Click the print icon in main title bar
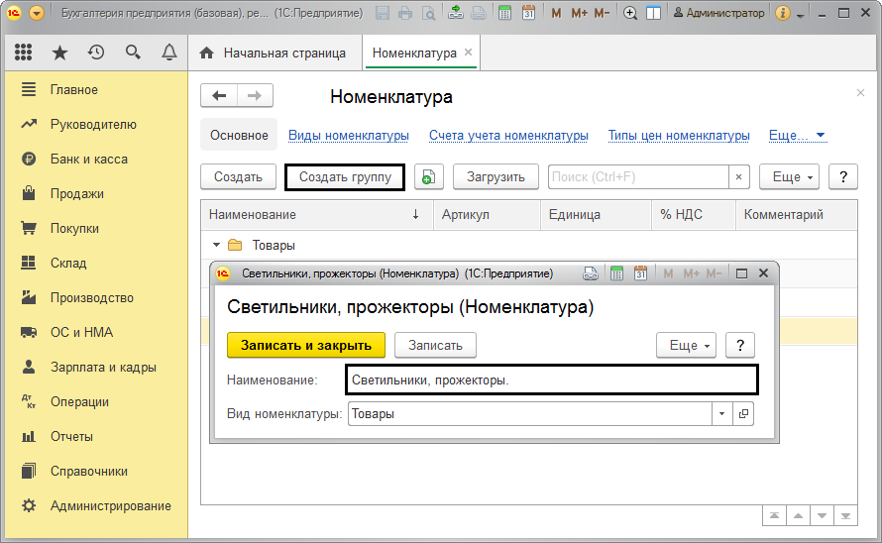This screenshot has height=543, width=882. tap(405, 13)
